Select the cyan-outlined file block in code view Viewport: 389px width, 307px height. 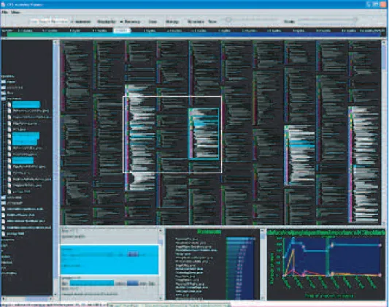(204, 134)
